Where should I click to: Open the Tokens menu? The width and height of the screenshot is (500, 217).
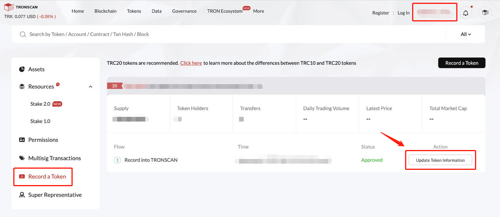[134, 11]
